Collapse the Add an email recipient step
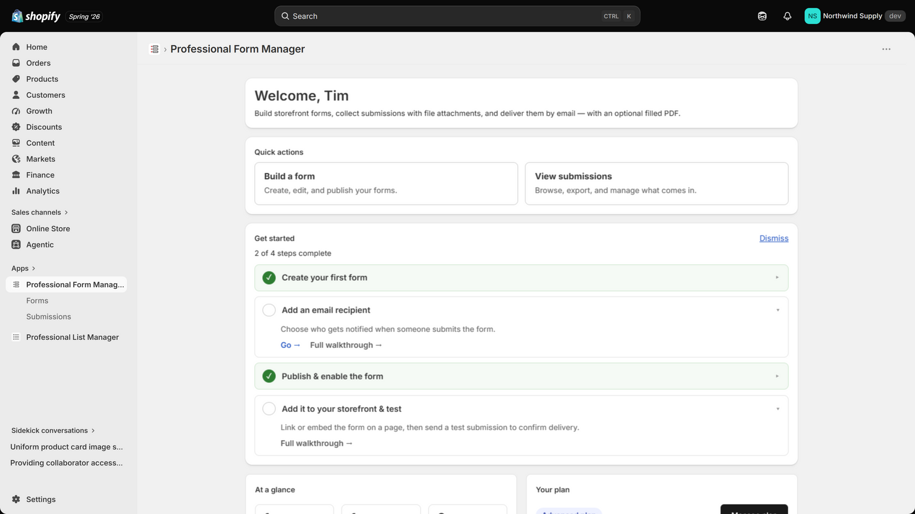This screenshot has height=514, width=915. [x=778, y=310]
